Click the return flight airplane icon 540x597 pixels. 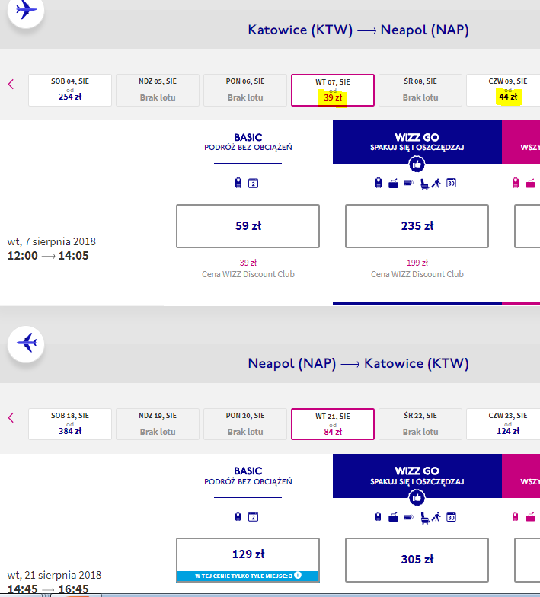[26, 344]
